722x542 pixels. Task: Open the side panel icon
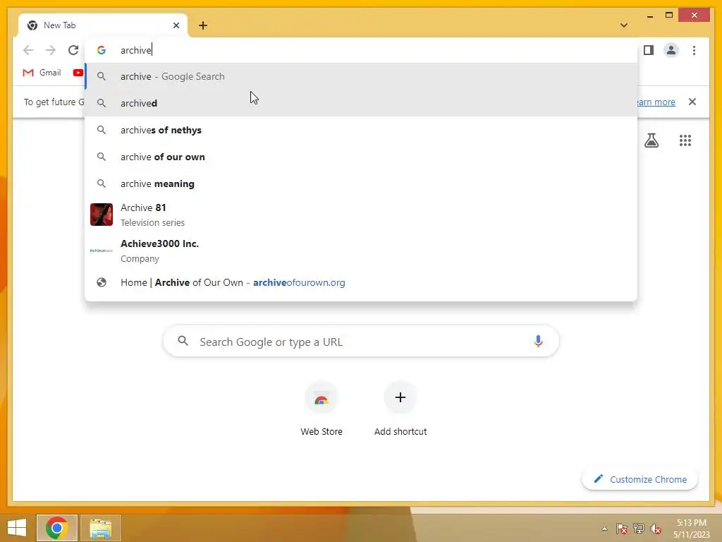click(x=649, y=50)
